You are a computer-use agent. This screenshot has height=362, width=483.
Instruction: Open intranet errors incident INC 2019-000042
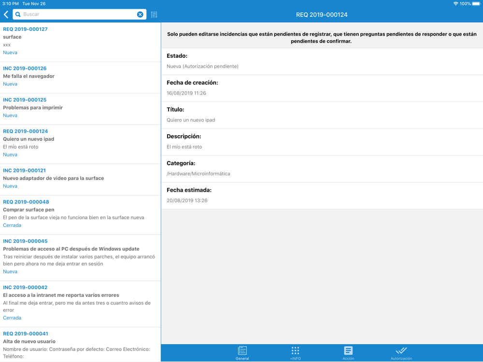tap(80, 303)
